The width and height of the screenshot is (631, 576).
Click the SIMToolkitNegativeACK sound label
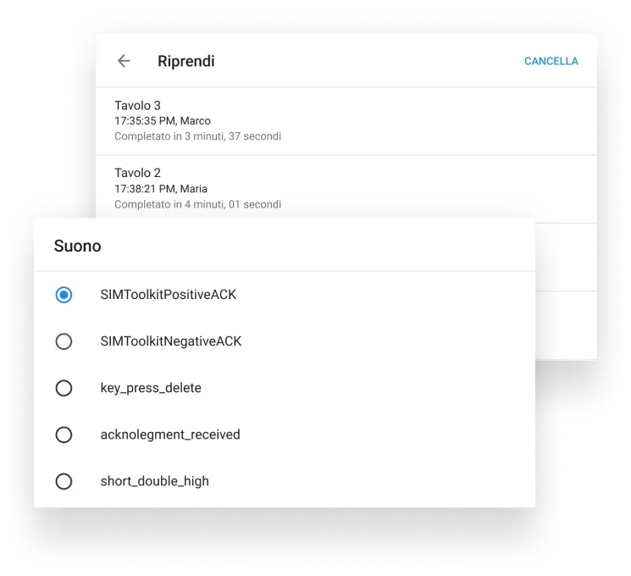coord(170,341)
